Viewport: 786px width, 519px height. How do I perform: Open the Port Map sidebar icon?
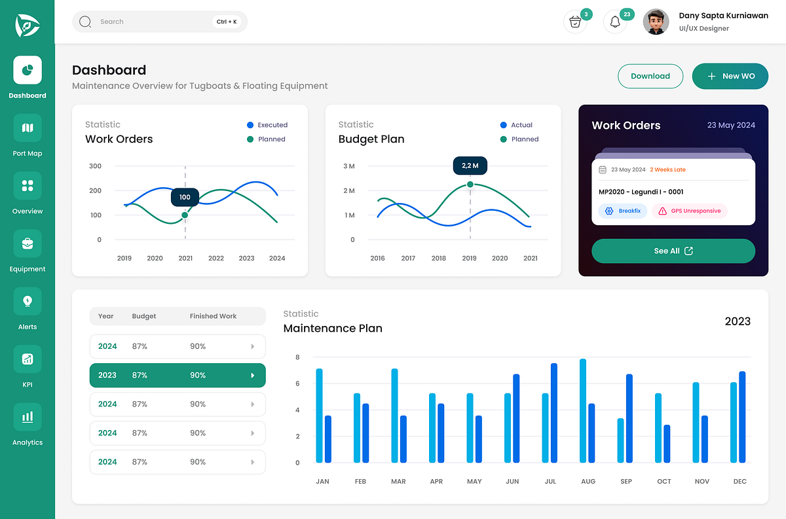coord(28,128)
